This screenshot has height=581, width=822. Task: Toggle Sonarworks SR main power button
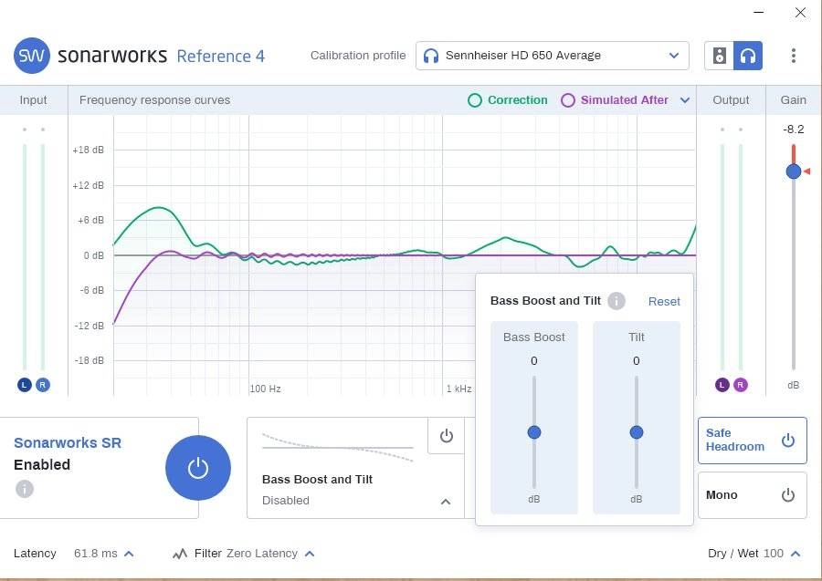(x=198, y=467)
